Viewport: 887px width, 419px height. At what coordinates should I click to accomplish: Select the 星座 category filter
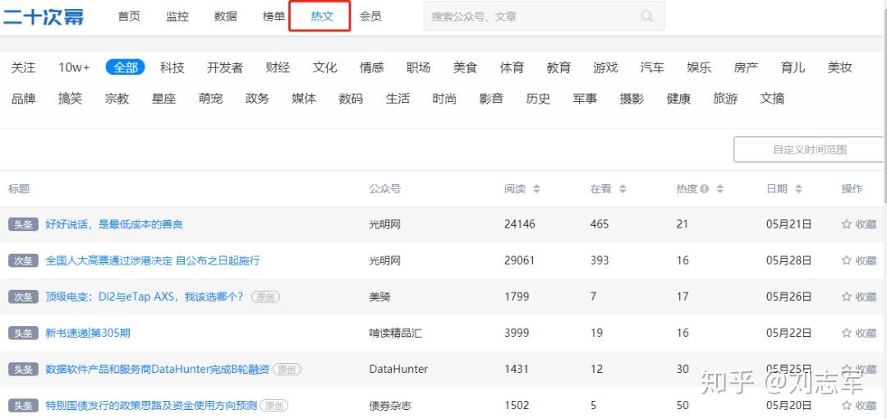pos(163,99)
